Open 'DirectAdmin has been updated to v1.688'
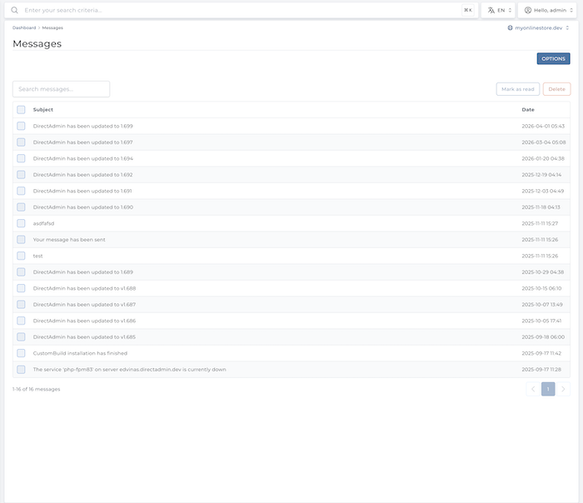 coord(84,288)
